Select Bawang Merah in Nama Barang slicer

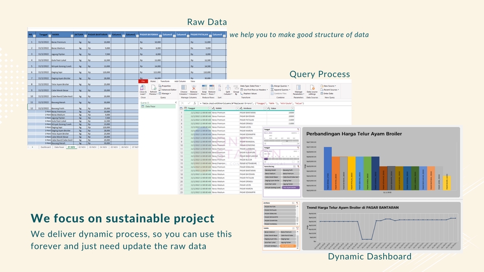tap(273, 170)
